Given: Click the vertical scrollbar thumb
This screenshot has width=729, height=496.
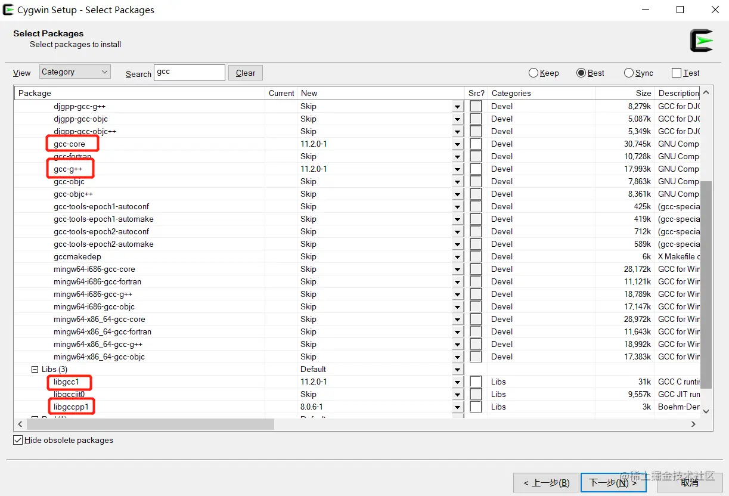Looking at the screenshot, I should coord(706,285).
